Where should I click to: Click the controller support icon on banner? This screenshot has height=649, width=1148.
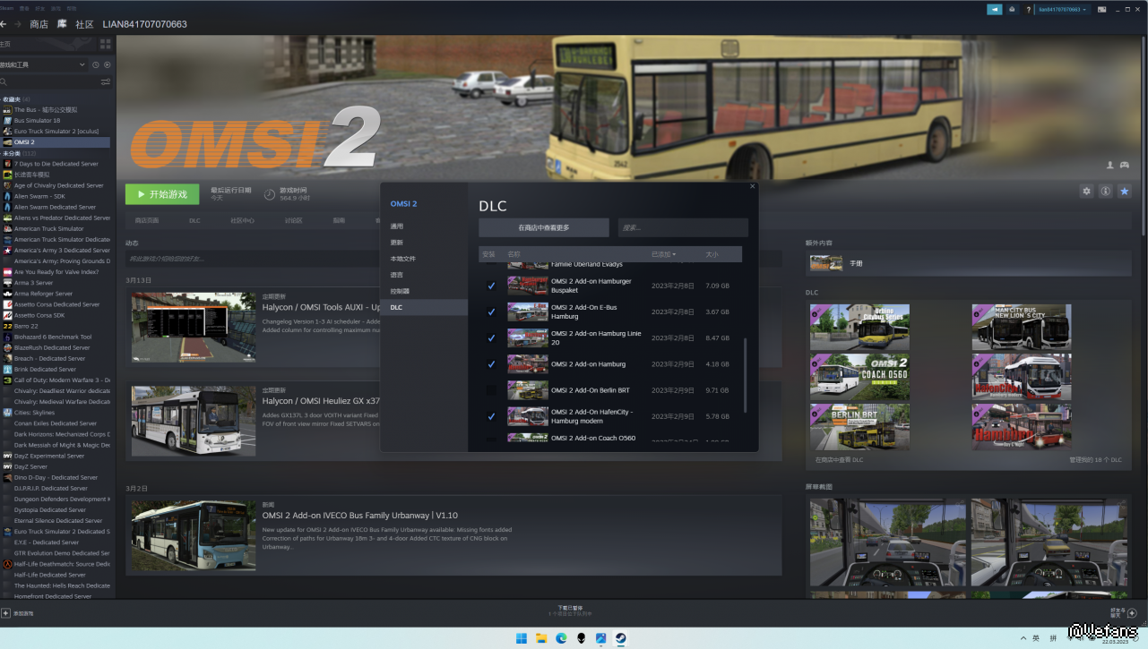point(1125,165)
